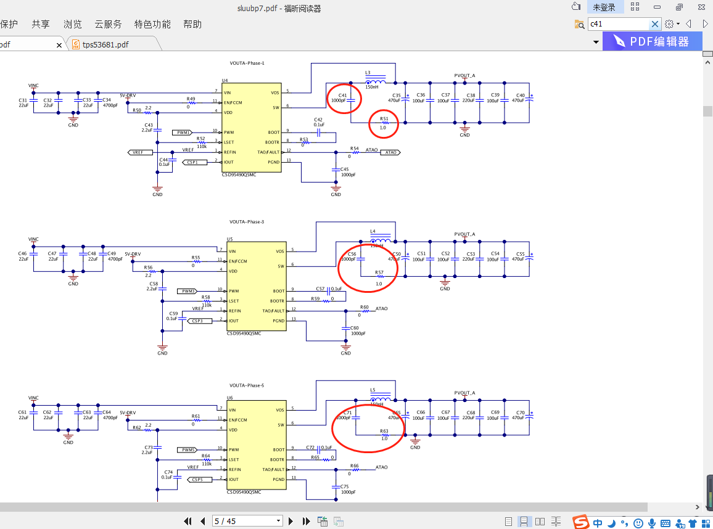Toggle half/full-width moon icon
The width and height of the screenshot is (713, 529).
[x=612, y=523]
